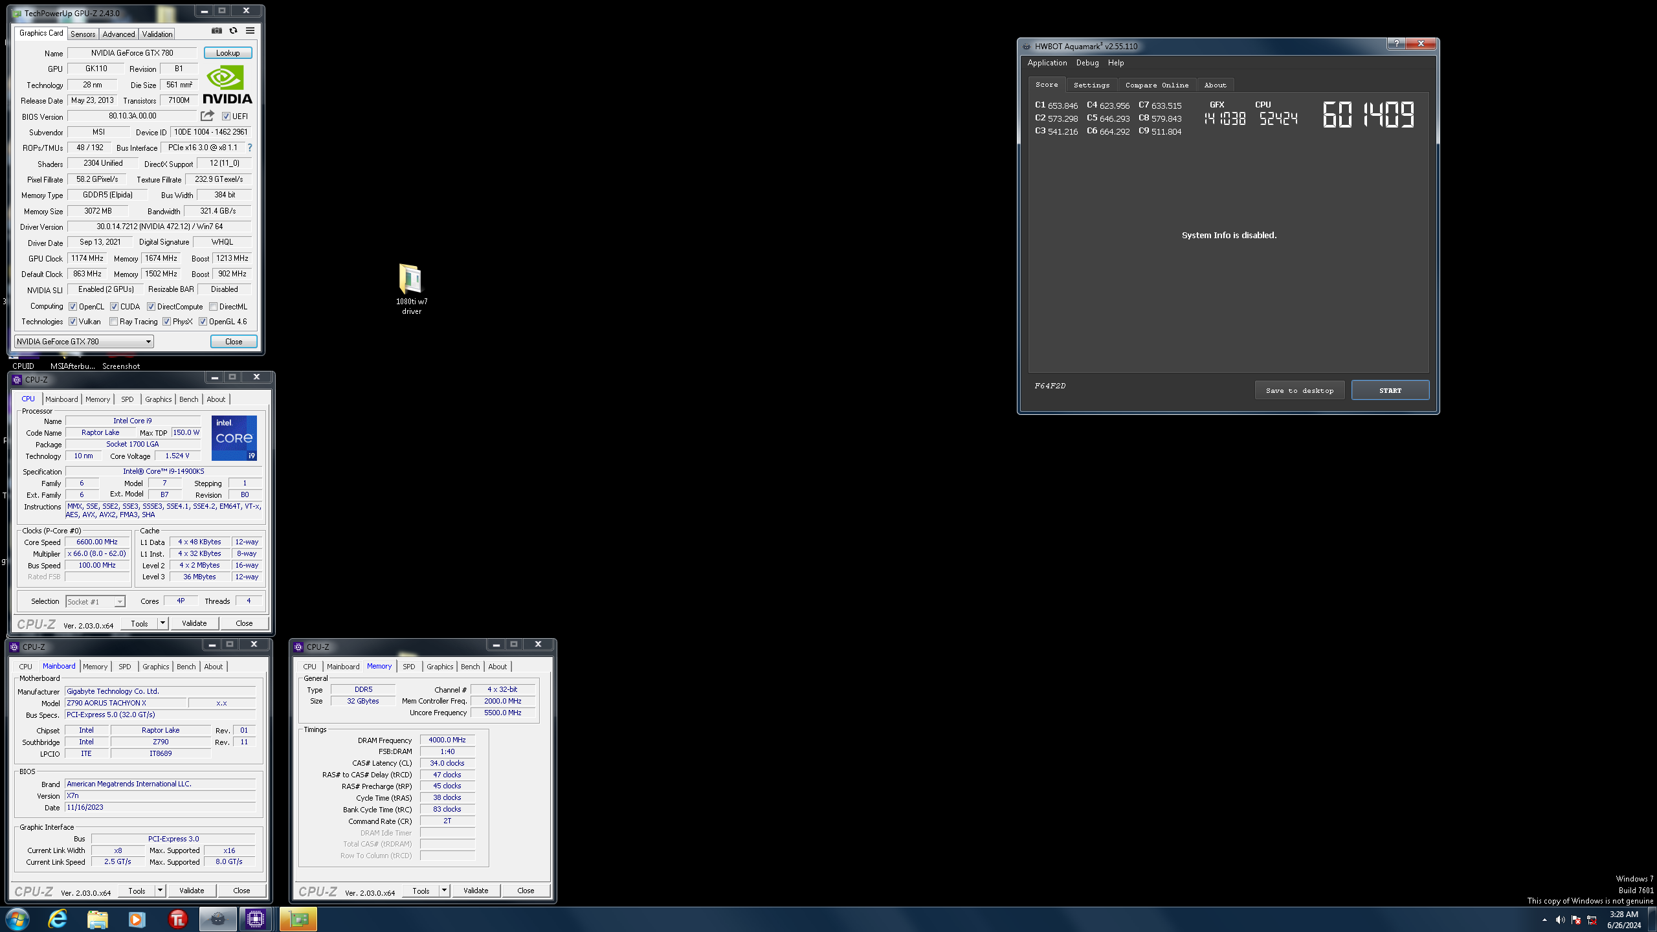Viewport: 1657px width, 932px height.
Task: Expand Tools arrow in CPU-Z Memory window
Action: pyautogui.click(x=444, y=891)
